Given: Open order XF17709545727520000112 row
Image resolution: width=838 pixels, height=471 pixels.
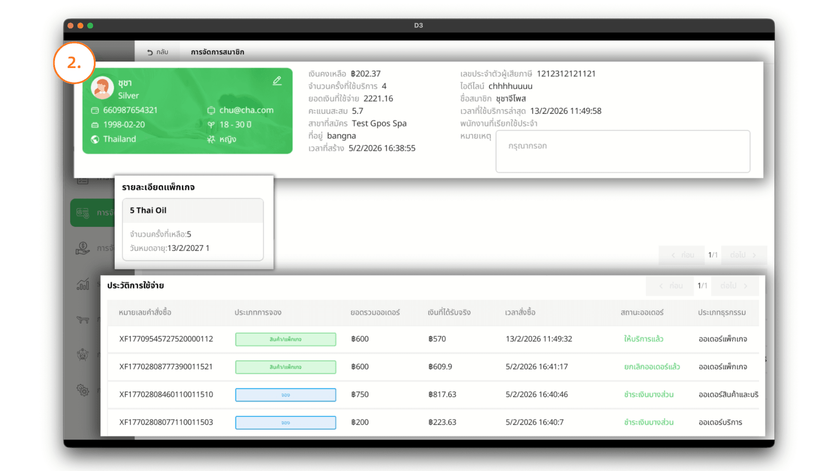Looking at the screenshot, I should 166,339.
